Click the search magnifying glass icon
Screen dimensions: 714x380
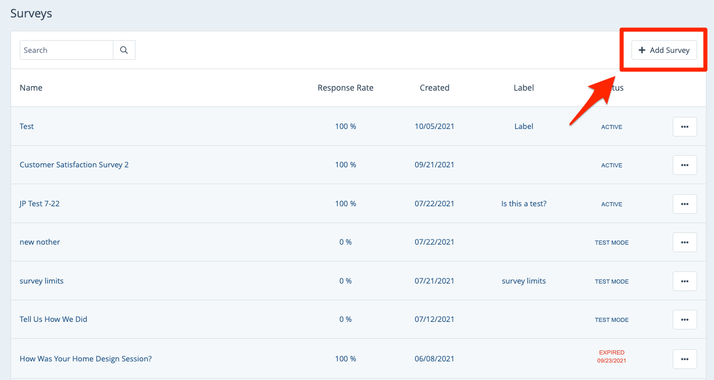124,51
